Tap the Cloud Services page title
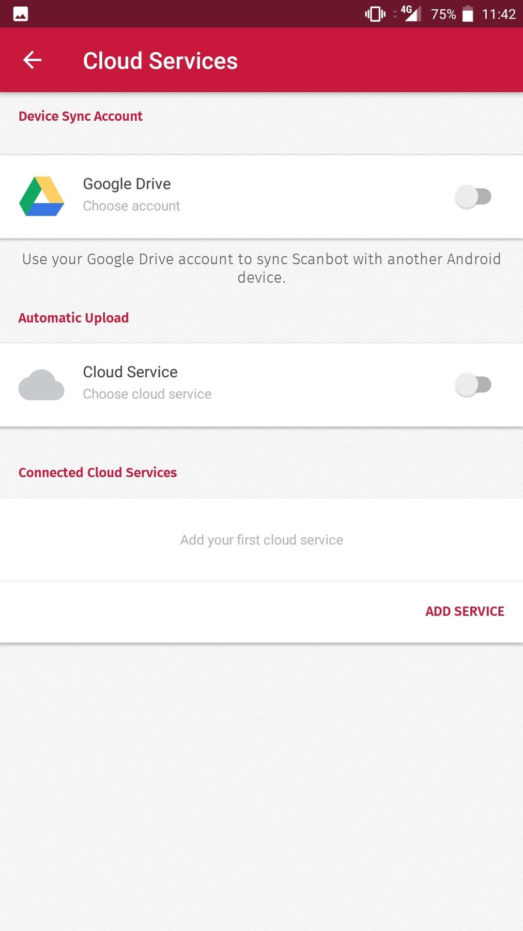 pos(160,61)
